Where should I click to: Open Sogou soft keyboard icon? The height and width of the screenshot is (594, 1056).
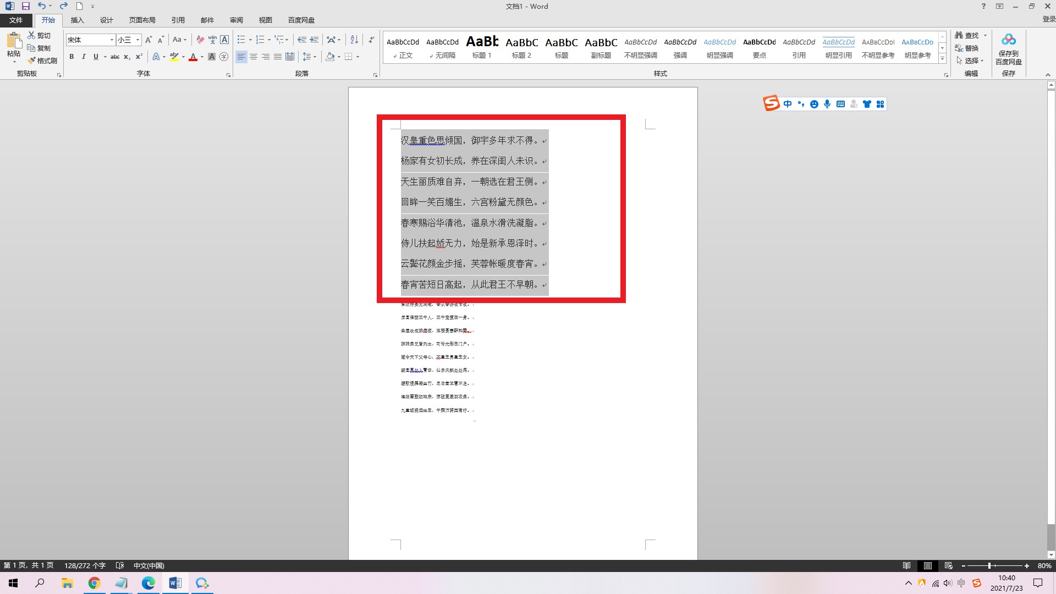(840, 104)
